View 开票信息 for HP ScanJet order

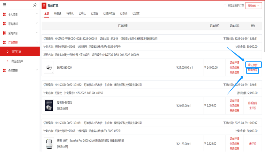click(x=234, y=149)
